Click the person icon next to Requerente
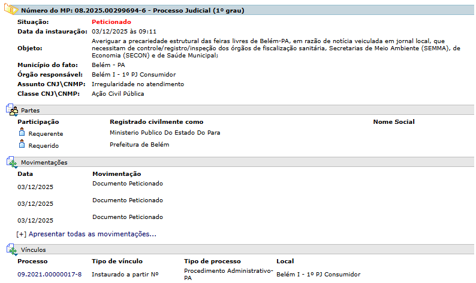 point(22,133)
